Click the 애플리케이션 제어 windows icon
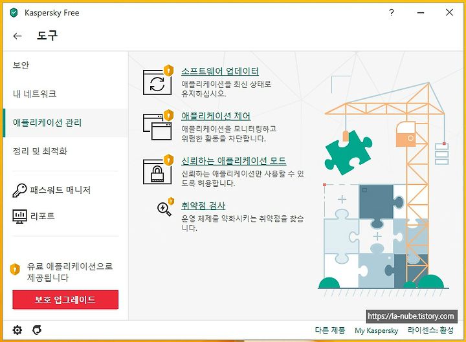The image size is (466, 342). click(x=158, y=125)
